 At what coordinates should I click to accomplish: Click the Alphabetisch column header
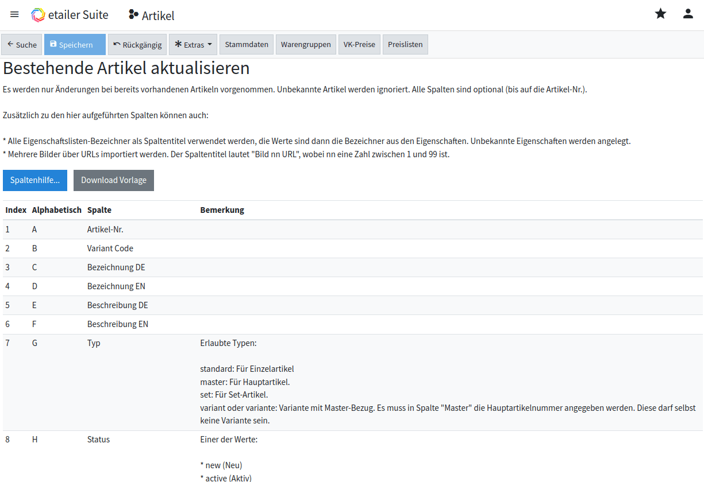pos(56,210)
